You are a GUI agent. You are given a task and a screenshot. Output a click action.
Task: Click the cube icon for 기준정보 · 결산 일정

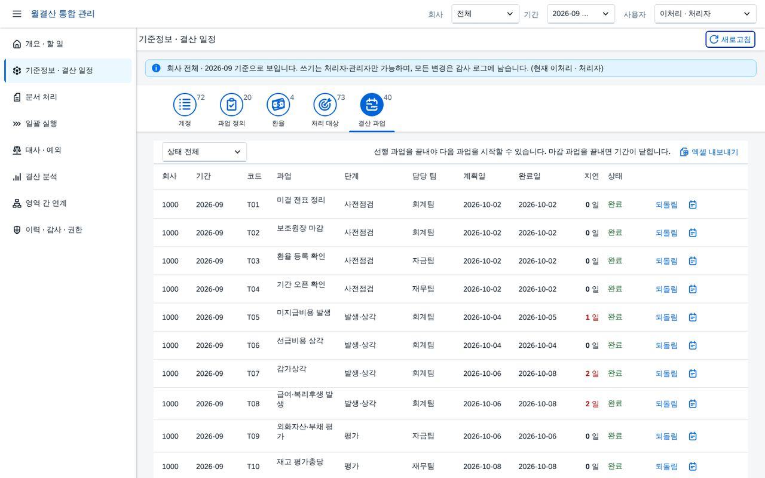(x=17, y=71)
